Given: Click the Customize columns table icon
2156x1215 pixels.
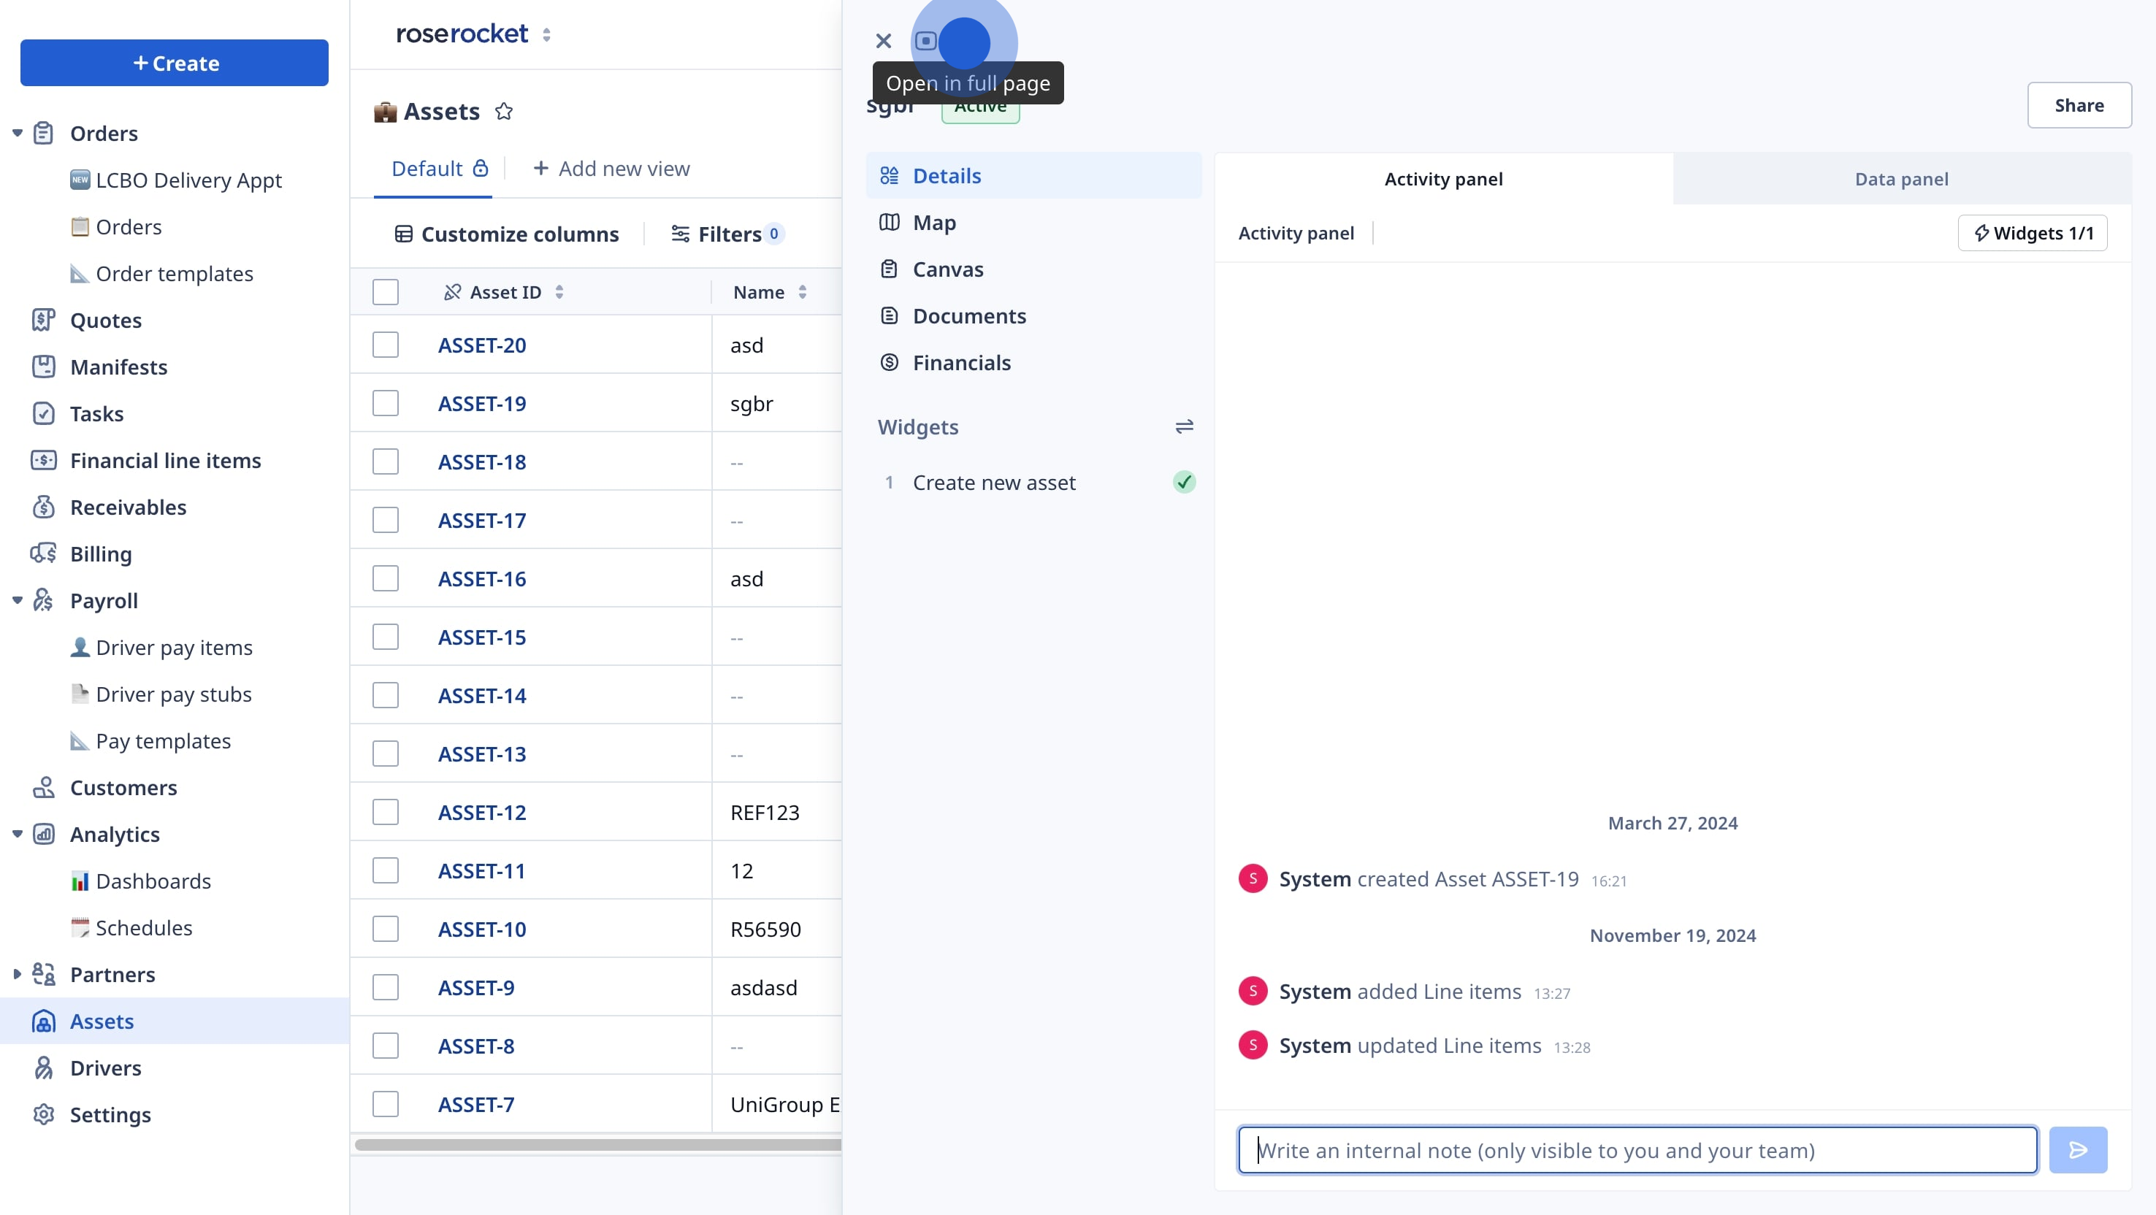Looking at the screenshot, I should (403, 234).
